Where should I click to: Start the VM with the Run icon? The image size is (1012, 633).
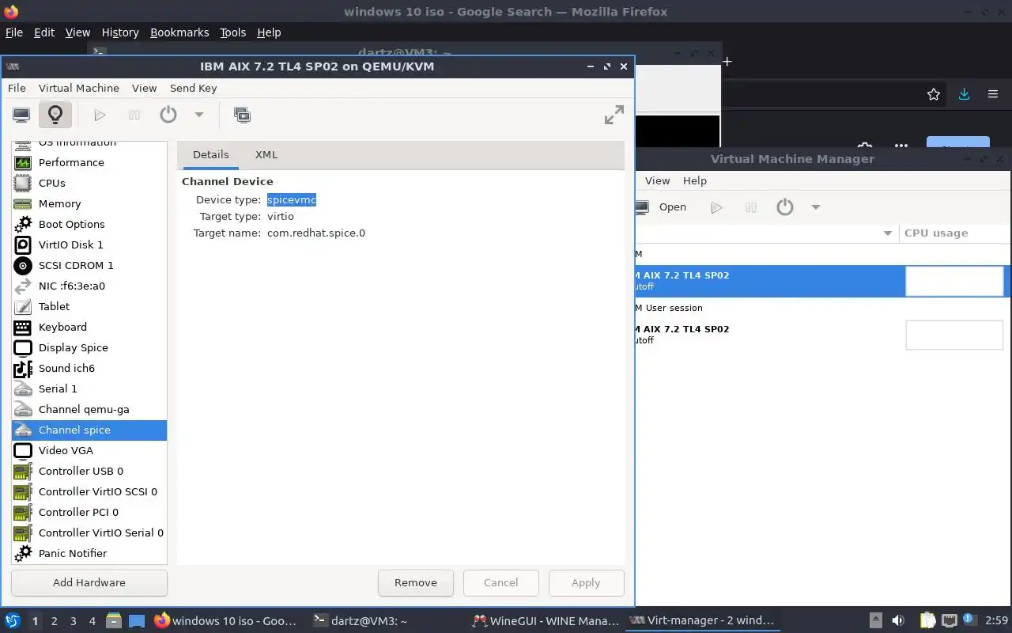point(100,115)
